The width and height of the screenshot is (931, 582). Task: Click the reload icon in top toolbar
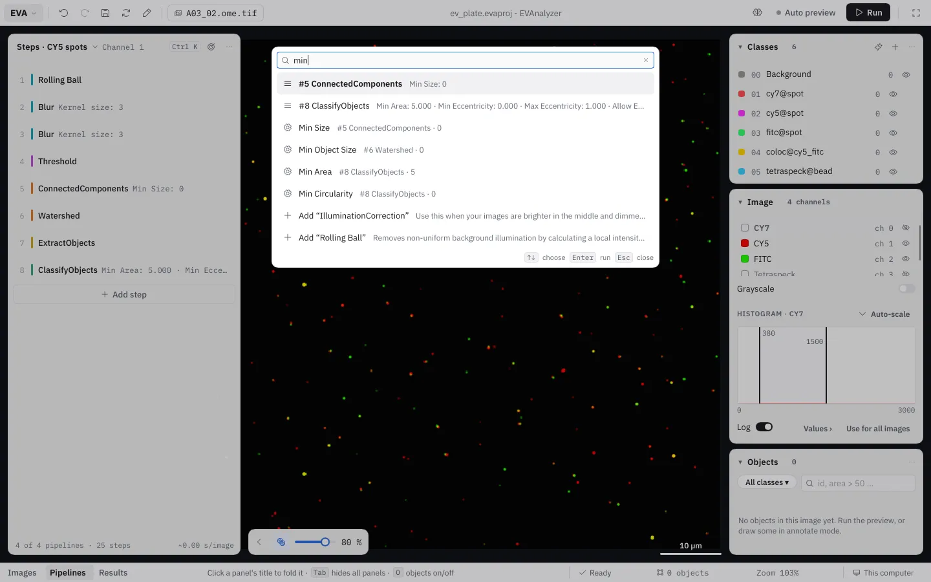tap(126, 13)
